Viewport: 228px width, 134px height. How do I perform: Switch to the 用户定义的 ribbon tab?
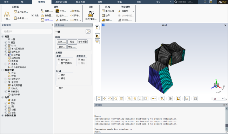coord(61,2)
